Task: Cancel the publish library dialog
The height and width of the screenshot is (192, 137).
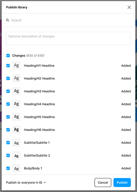Action: [103, 183]
